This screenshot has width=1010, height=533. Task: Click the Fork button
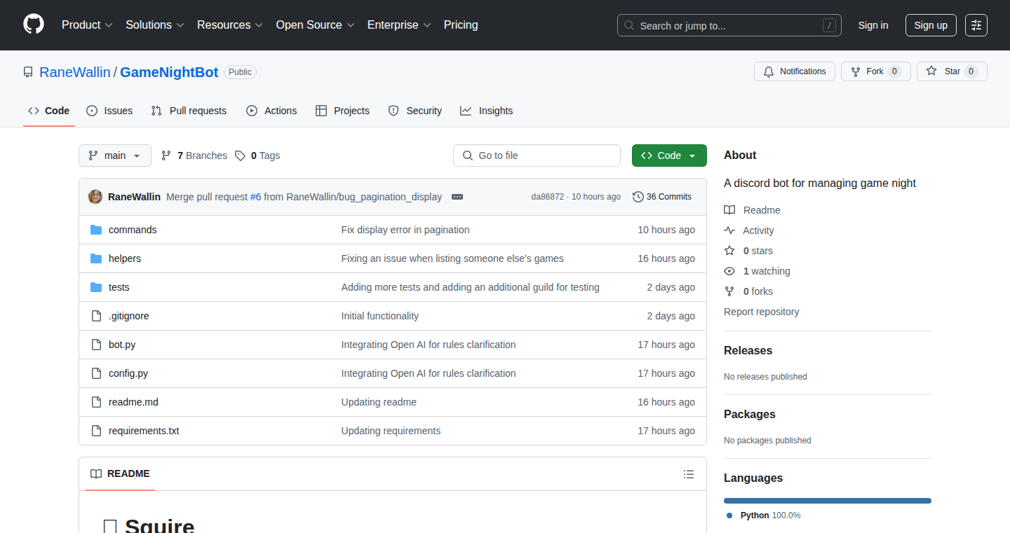(x=876, y=71)
